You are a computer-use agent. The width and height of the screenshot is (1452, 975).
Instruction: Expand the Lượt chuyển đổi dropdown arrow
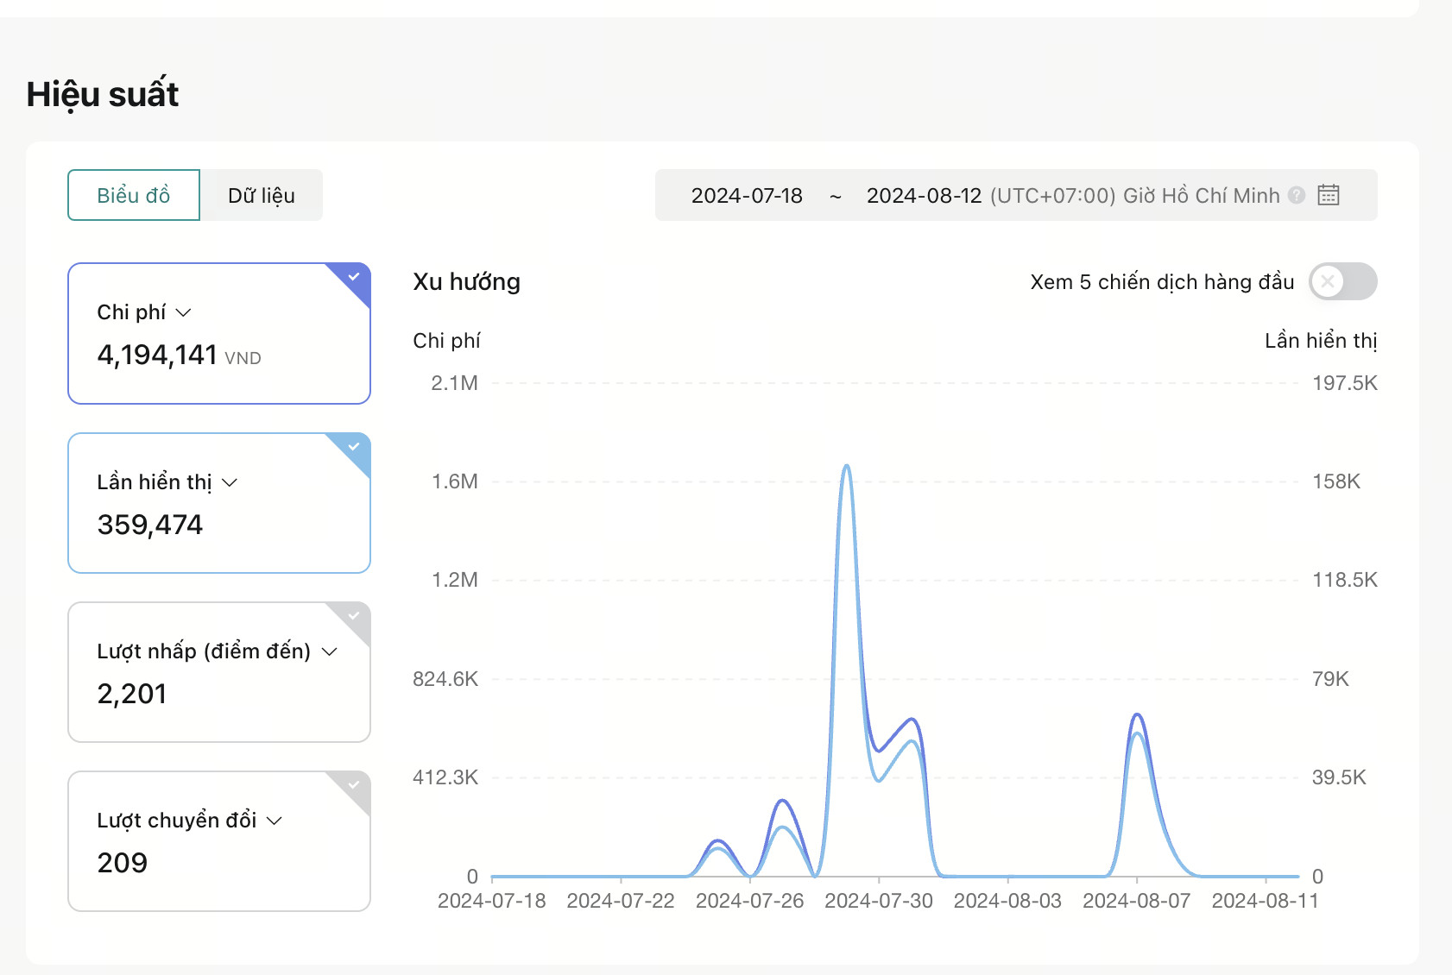(275, 821)
